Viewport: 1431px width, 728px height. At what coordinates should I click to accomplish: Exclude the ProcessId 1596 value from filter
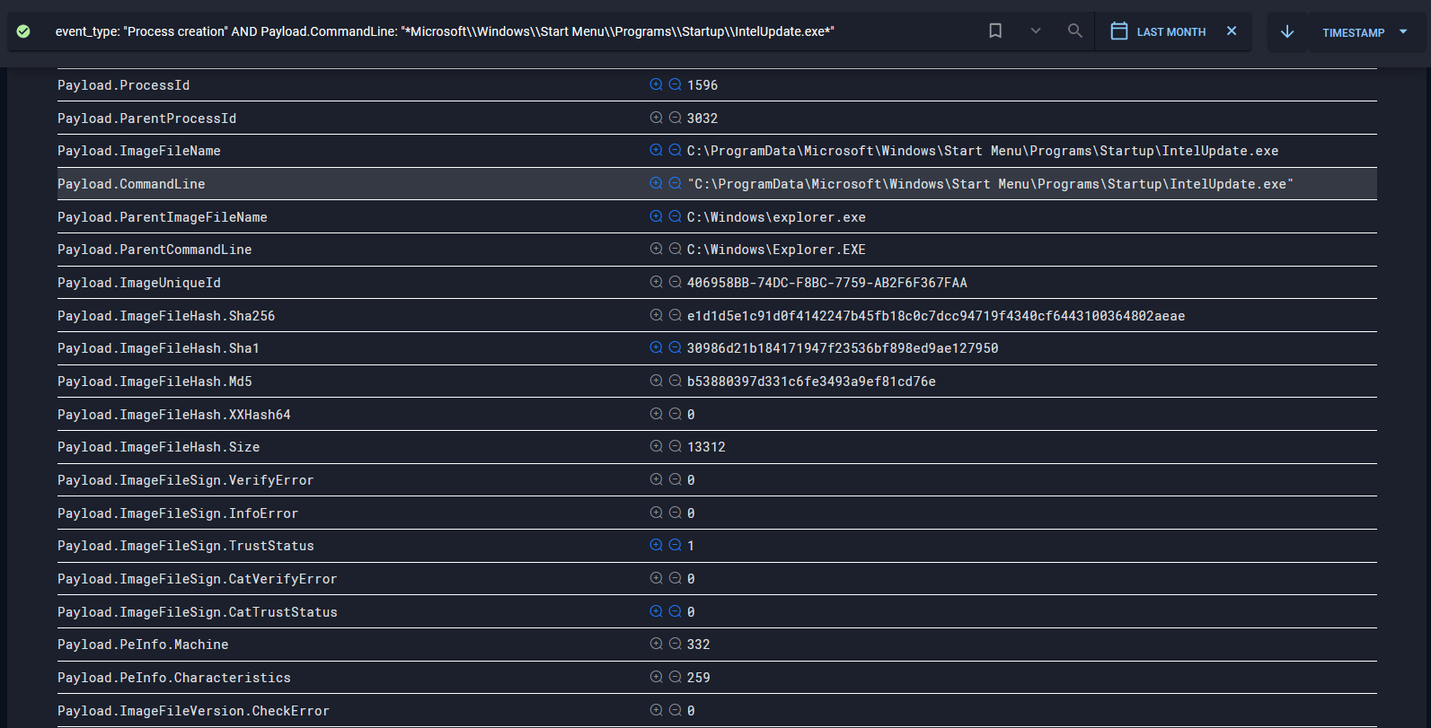click(x=675, y=84)
